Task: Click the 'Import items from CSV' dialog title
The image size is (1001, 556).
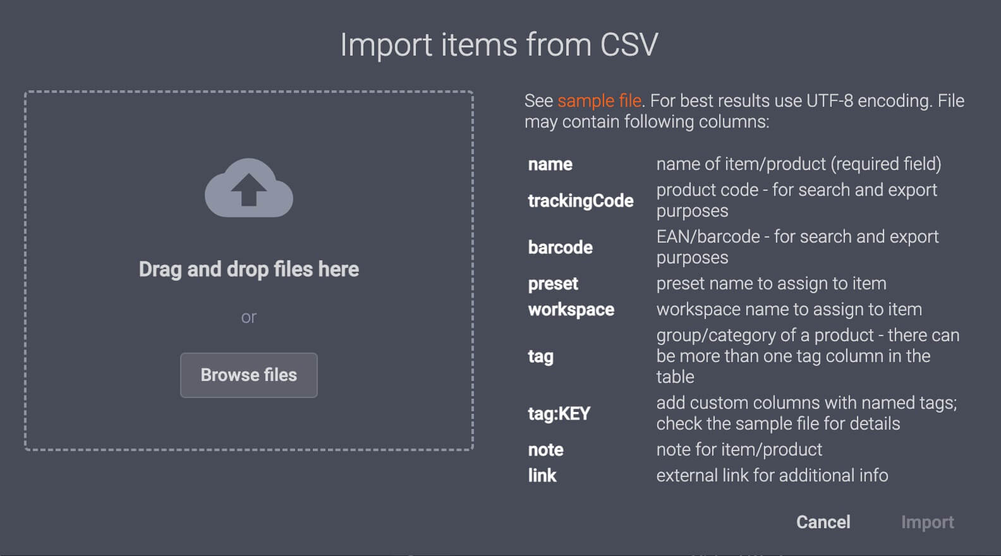Action: pos(499,44)
